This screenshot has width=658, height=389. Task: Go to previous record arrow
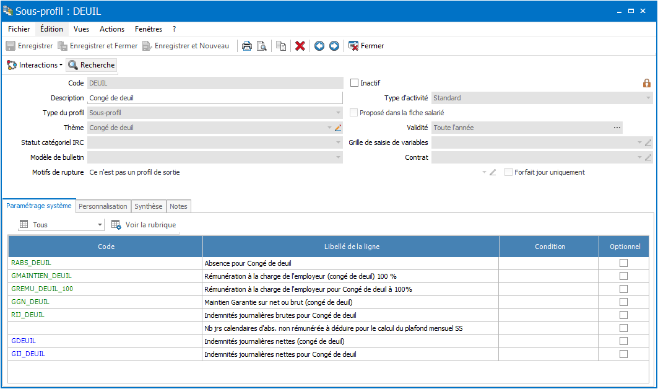click(319, 46)
